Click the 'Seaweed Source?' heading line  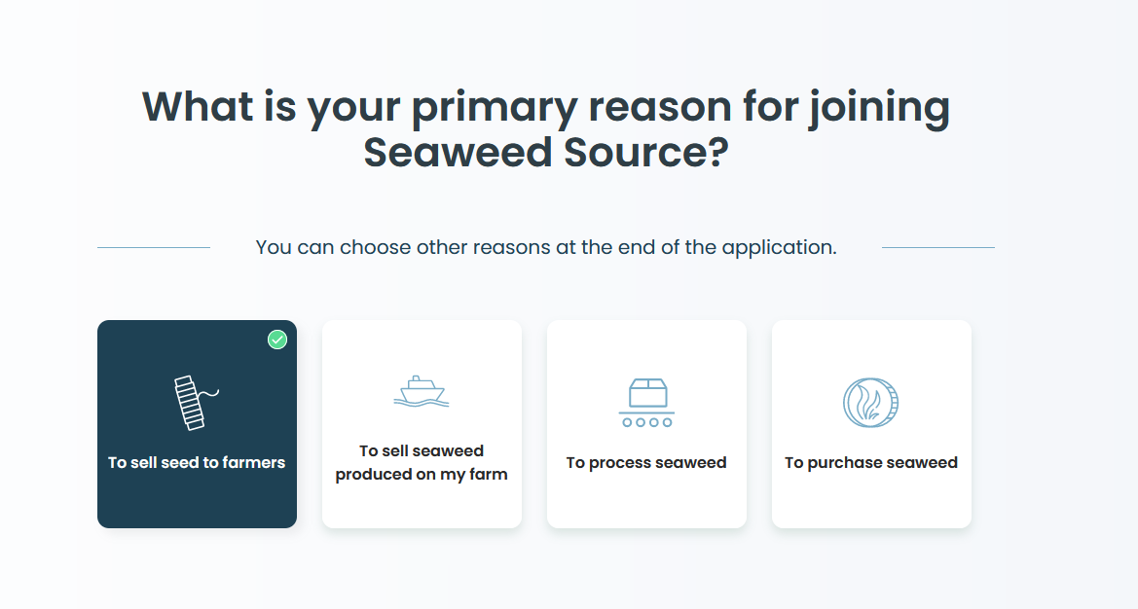546,154
